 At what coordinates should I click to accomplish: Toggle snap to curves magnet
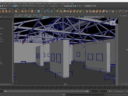pos(26,6)
